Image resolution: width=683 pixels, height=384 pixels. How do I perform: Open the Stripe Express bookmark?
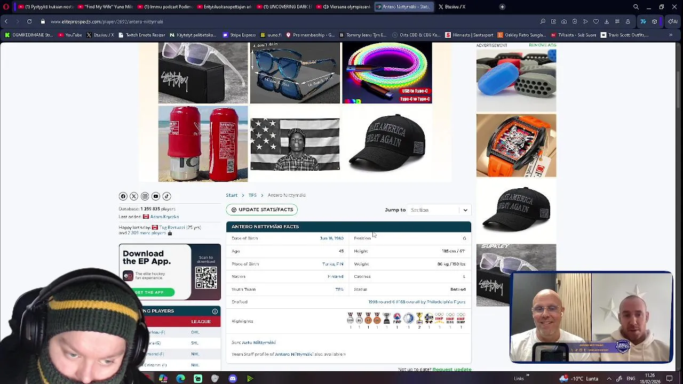239,35
